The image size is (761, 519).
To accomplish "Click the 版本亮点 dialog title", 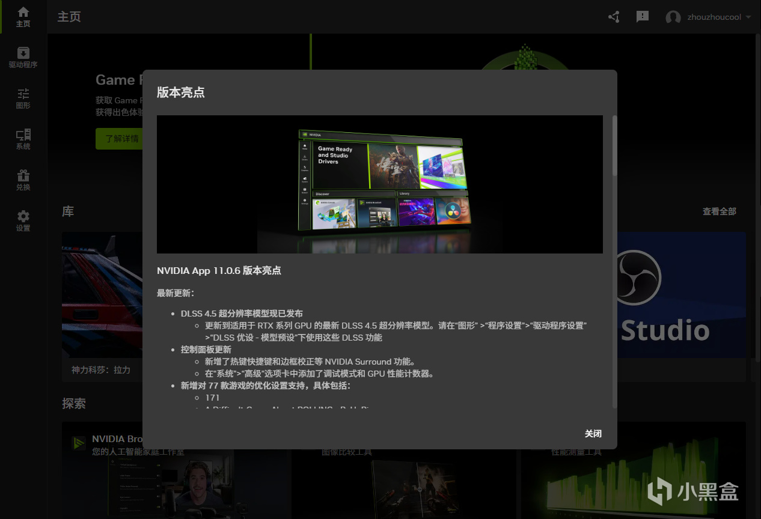I will [x=181, y=93].
